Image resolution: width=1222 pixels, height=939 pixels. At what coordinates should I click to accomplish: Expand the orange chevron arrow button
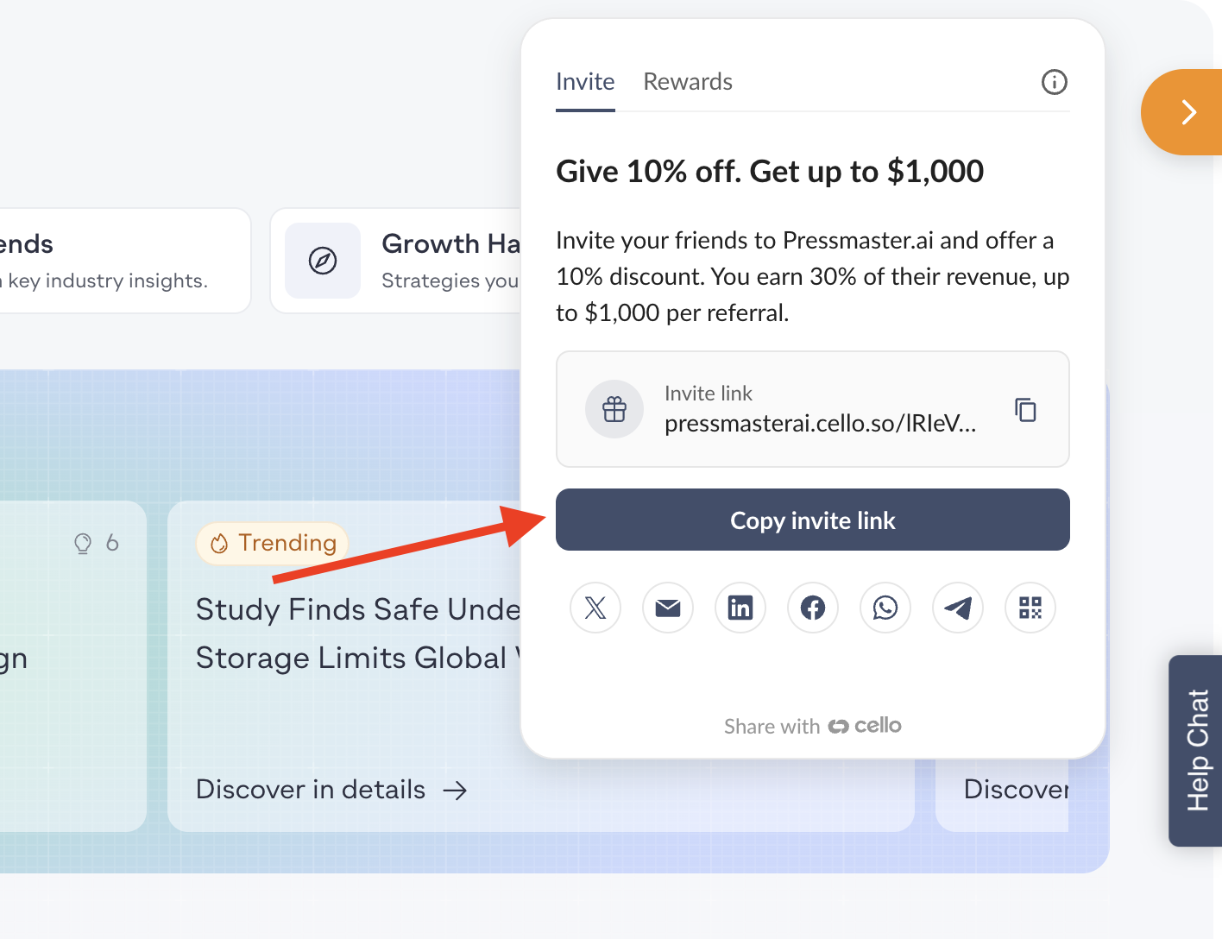coord(1184,112)
